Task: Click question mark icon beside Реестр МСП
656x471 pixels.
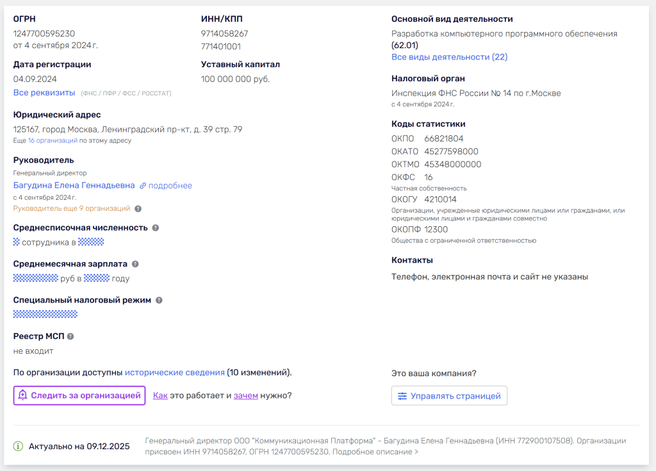Action: point(70,336)
